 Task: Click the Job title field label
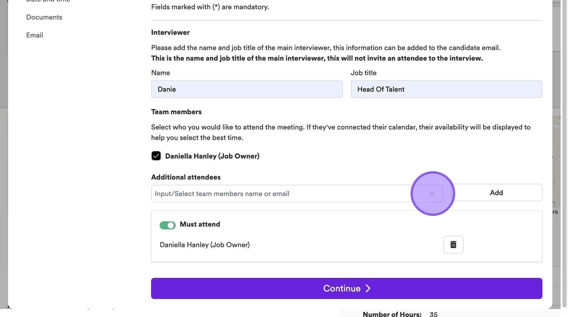(x=364, y=73)
